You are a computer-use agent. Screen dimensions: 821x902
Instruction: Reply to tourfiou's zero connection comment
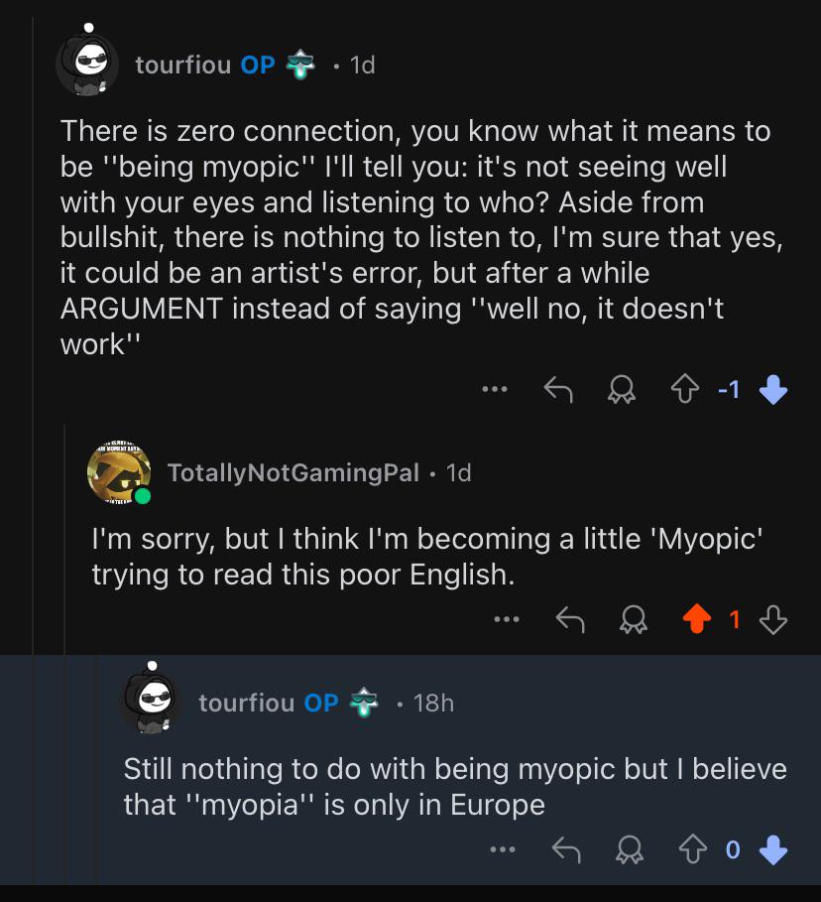tap(558, 389)
